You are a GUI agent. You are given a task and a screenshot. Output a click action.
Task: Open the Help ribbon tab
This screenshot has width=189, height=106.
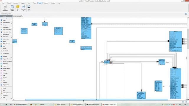(59, 3)
